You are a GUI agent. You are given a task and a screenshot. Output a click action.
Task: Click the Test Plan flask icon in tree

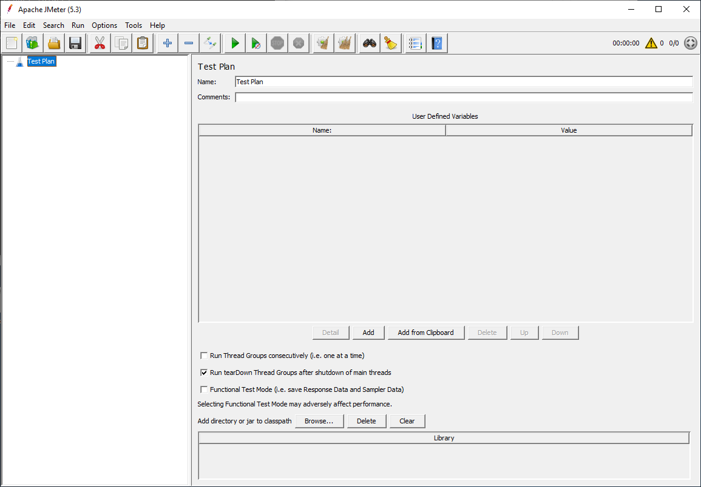coord(19,62)
